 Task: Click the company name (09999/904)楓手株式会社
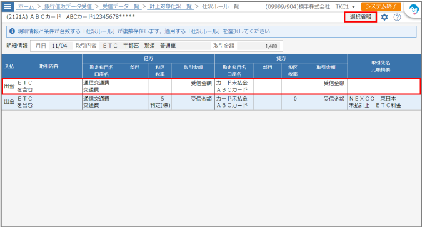click(x=298, y=6)
